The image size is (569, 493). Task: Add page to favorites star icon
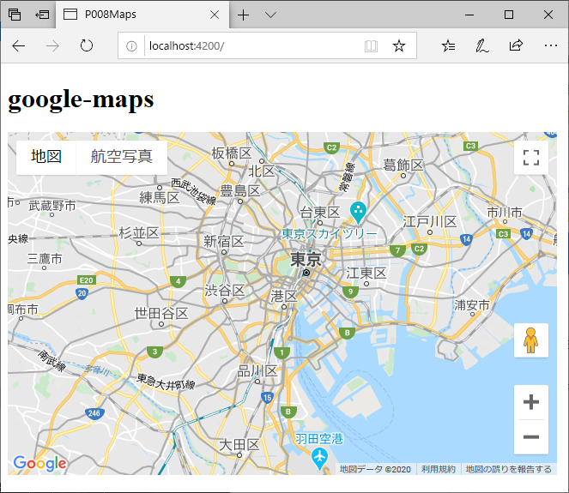coord(399,46)
